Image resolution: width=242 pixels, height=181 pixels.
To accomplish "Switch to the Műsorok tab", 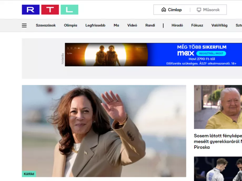I will point(208,10).
